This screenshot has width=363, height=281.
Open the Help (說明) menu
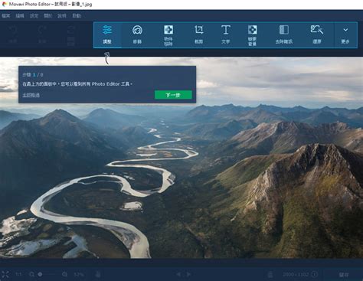pyautogui.click(x=62, y=16)
